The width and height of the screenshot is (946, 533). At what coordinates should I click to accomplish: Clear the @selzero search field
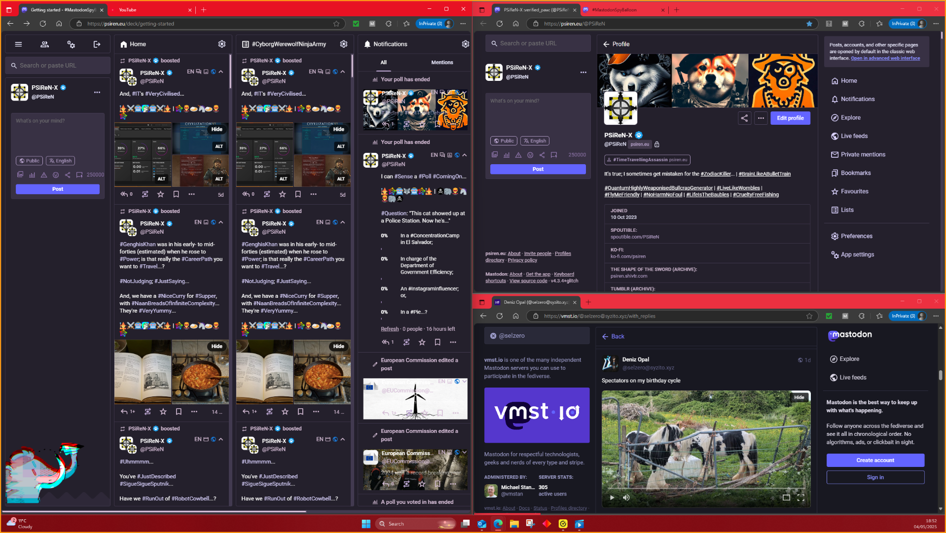point(493,336)
